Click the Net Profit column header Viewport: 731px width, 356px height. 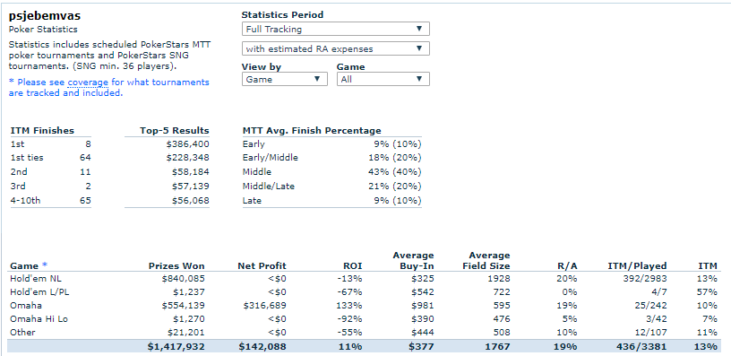(x=262, y=266)
